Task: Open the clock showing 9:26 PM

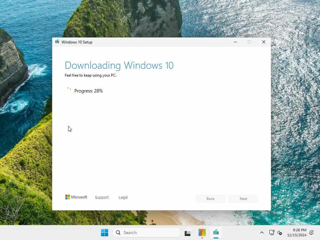Action: 297,232
